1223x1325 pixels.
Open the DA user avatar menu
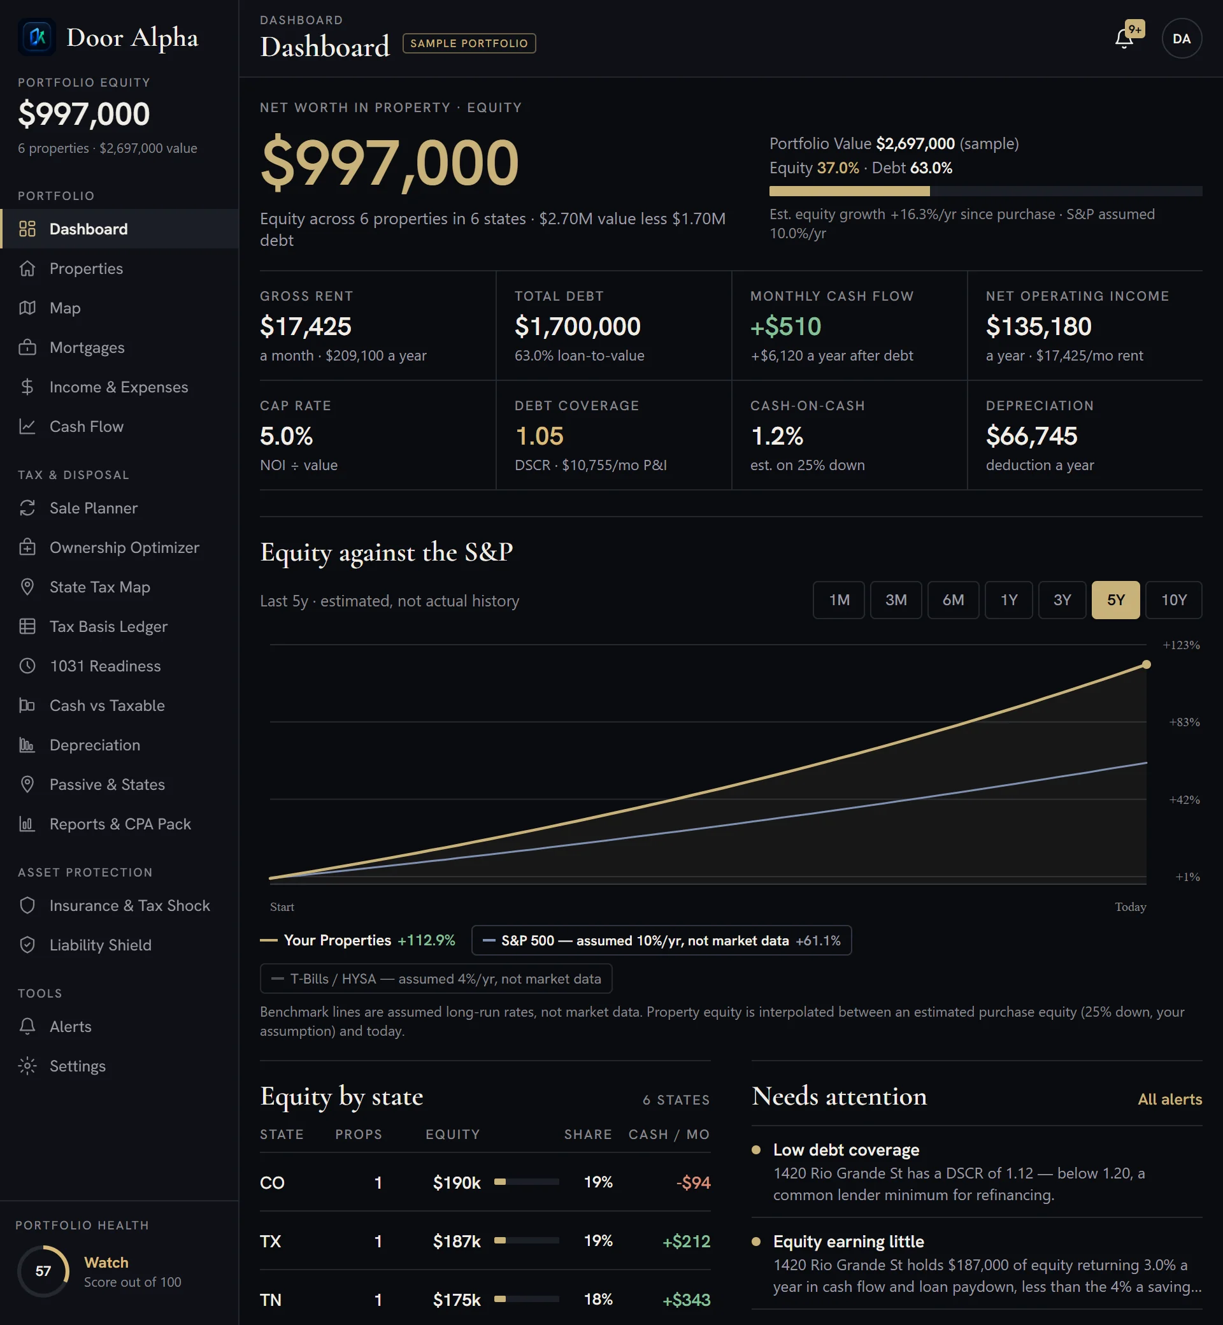(x=1182, y=38)
